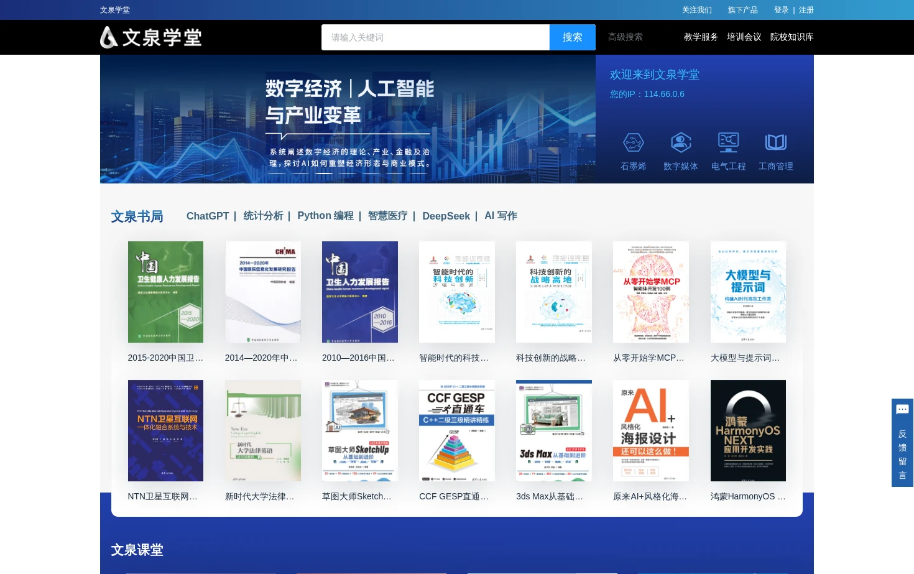The height and width of the screenshot is (574, 914).
Task: Open the 数字媒体 category icon
Action: point(681,143)
